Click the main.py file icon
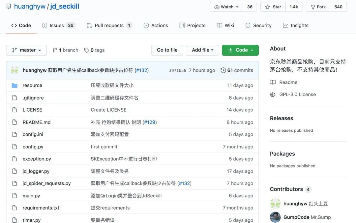The width and height of the screenshot is (356, 223). click(15, 196)
